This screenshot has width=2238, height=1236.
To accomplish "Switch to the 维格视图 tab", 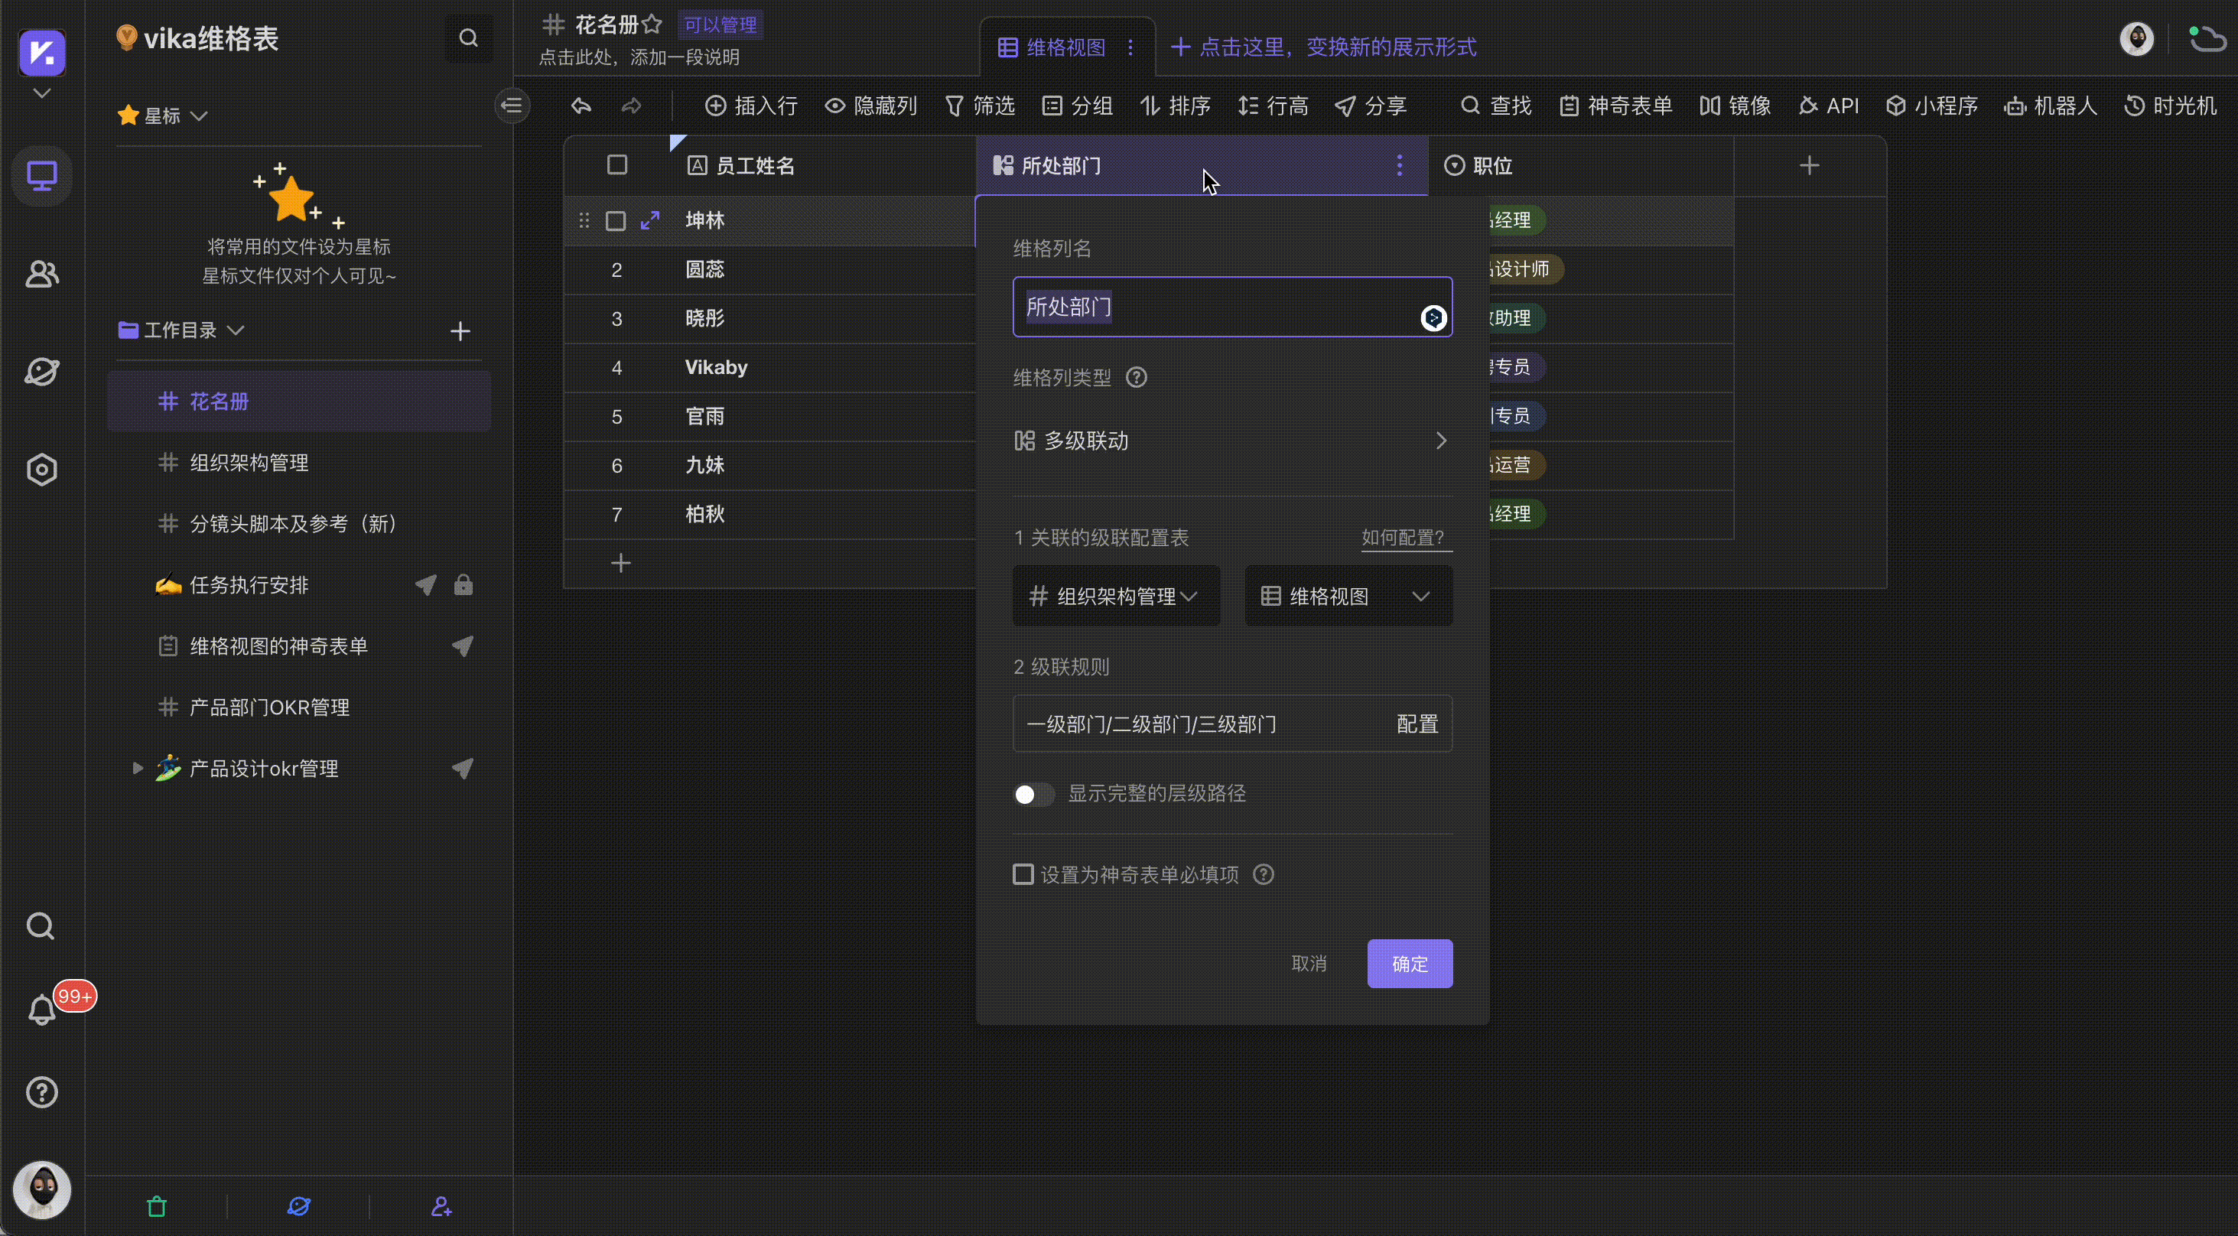I will (x=1062, y=47).
